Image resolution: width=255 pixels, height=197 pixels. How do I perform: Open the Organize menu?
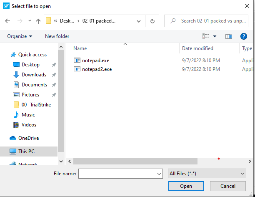[x=20, y=36]
